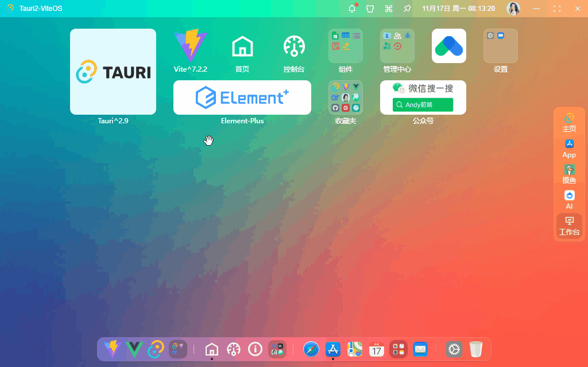Open the 管理中心 management center icon
588x367 pixels.
pos(397,46)
